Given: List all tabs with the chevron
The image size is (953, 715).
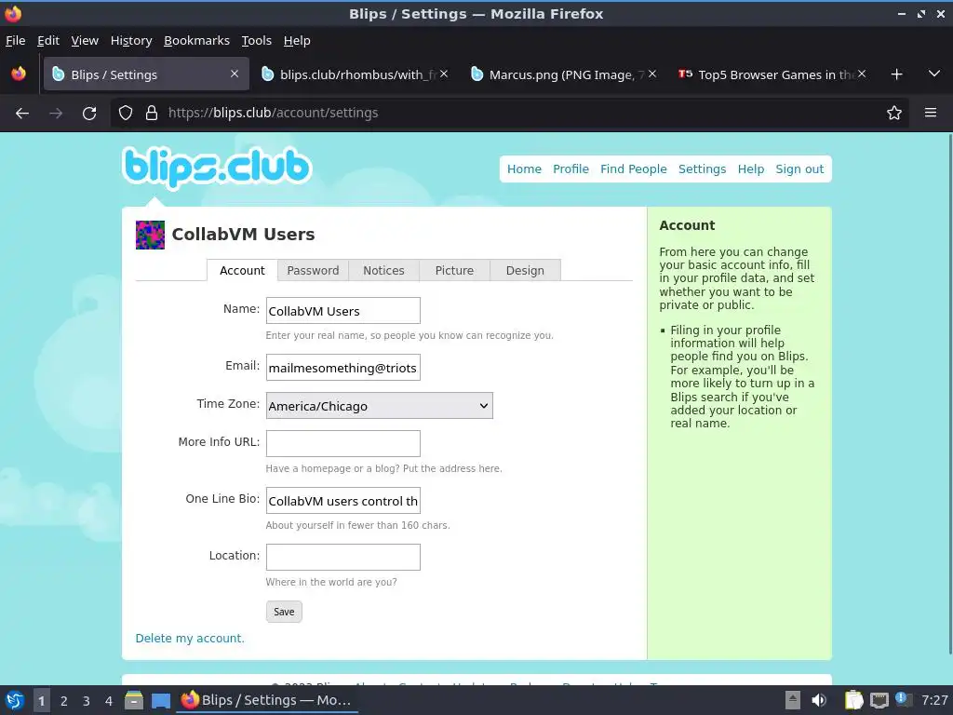Looking at the screenshot, I should pyautogui.click(x=934, y=74).
